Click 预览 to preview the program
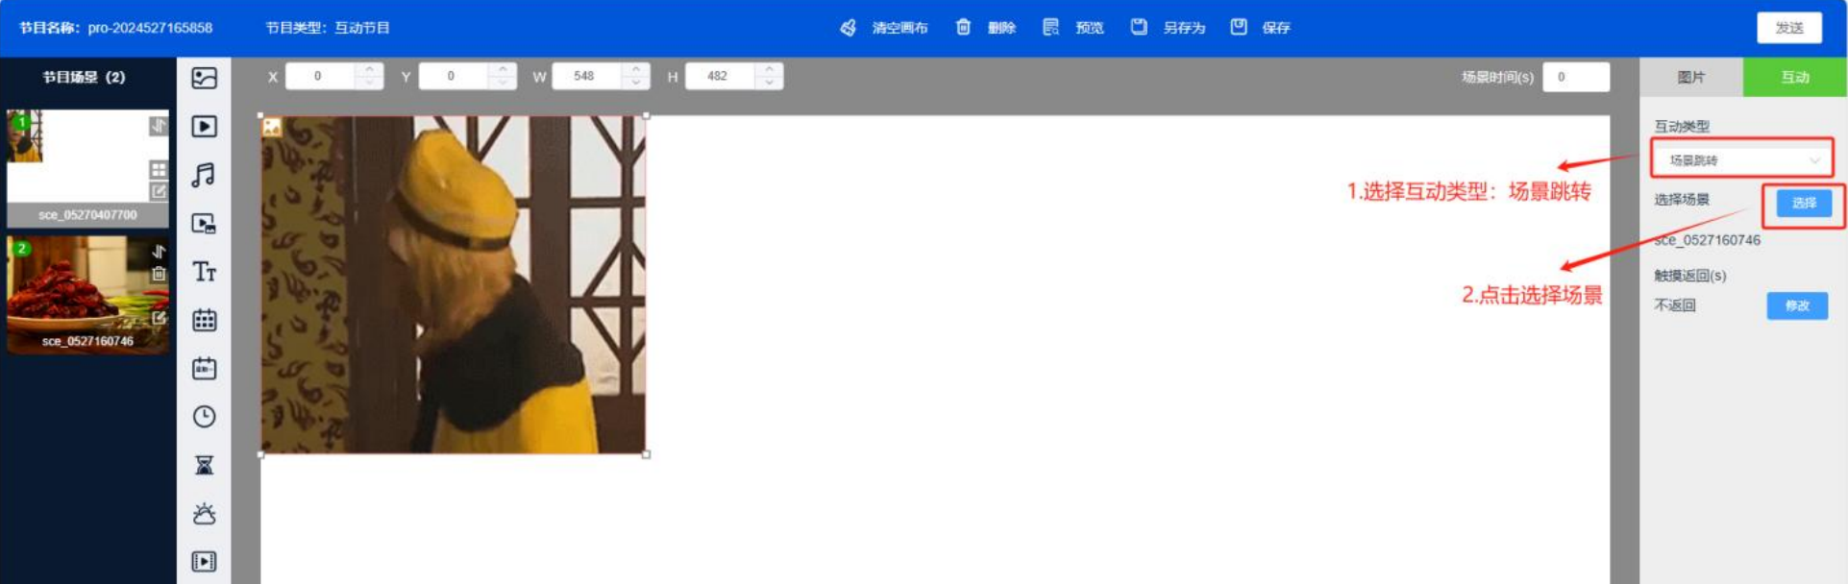The width and height of the screenshot is (1848, 584). 1074,28
